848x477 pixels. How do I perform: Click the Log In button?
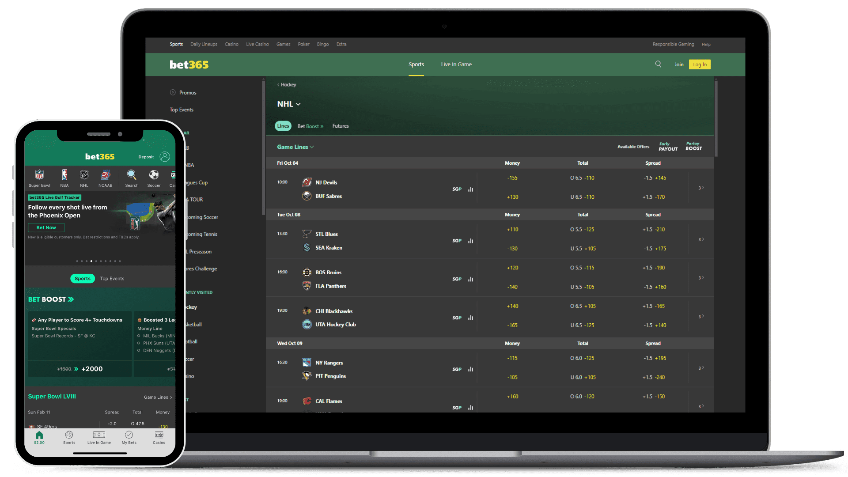tap(700, 64)
